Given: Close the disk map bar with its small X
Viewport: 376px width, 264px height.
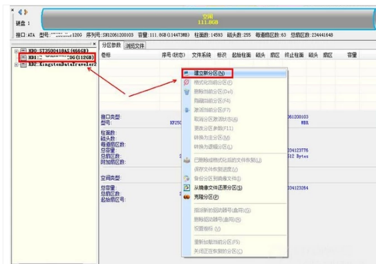Looking at the screenshot, I should click(13, 10).
